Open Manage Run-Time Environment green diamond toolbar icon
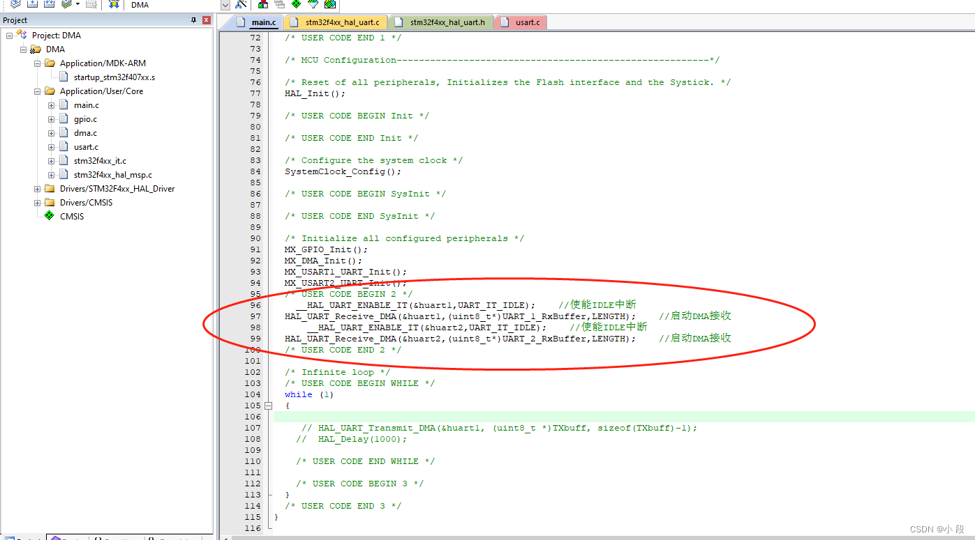This screenshot has height=540, width=975. [296, 4]
